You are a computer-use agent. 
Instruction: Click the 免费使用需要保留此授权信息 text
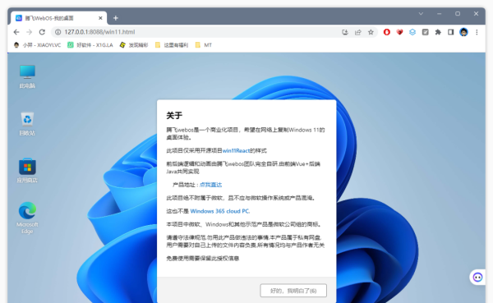point(203,259)
